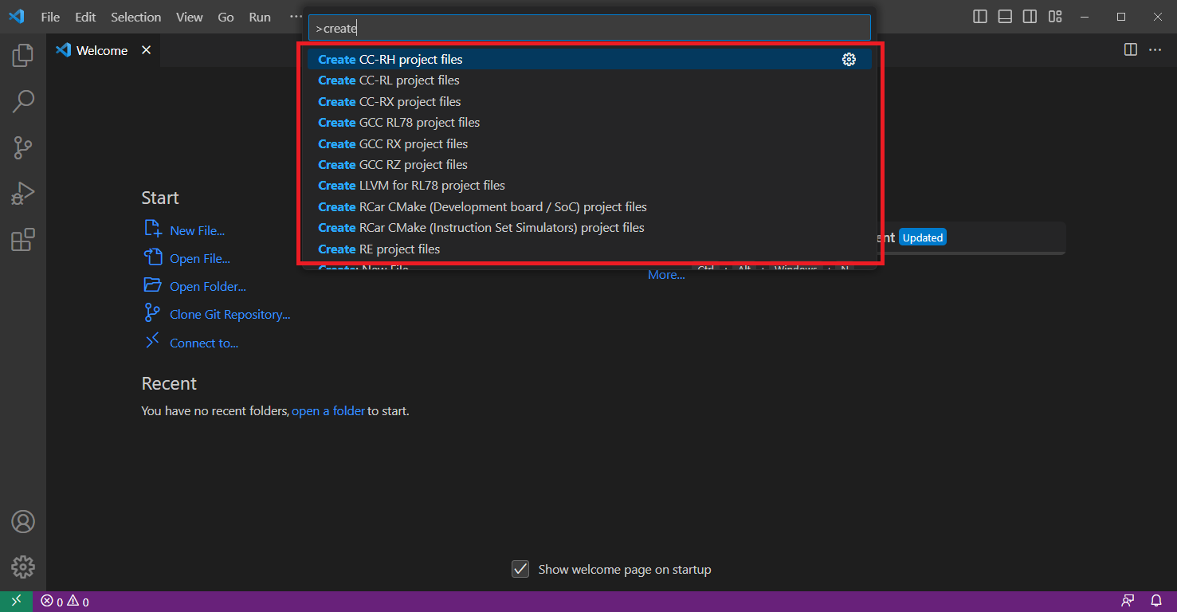The height and width of the screenshot is (612, 1177).
Task: Click the Connect to... link
Action: [x=204, y=343]
